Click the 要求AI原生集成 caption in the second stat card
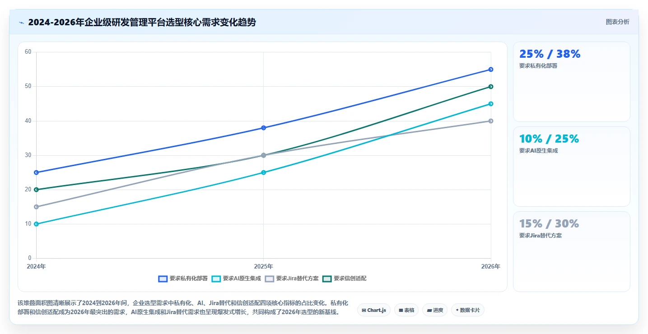 (539, 151)
